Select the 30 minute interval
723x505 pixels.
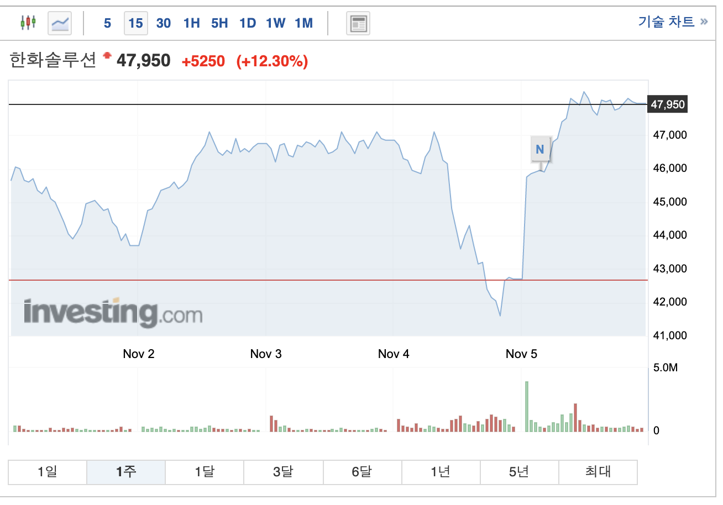coord(164,23)
